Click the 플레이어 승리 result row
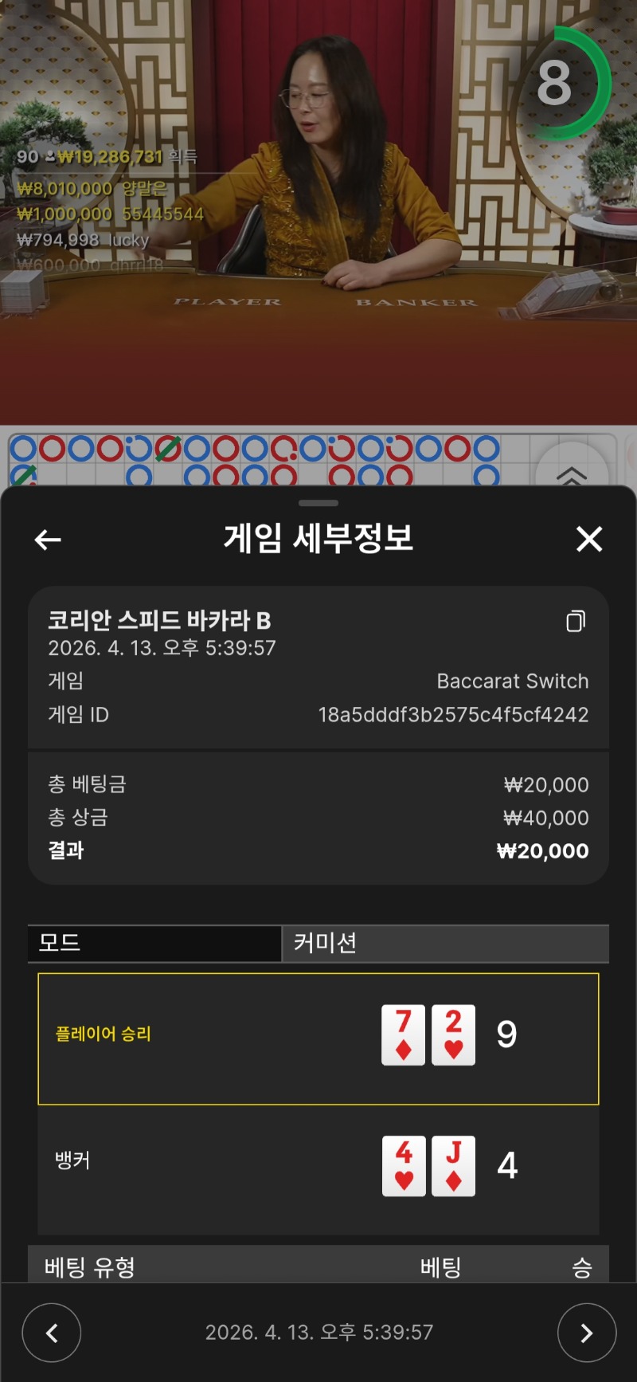Viewport: 637px width, 1382px height. click(x=318, y=1038)
